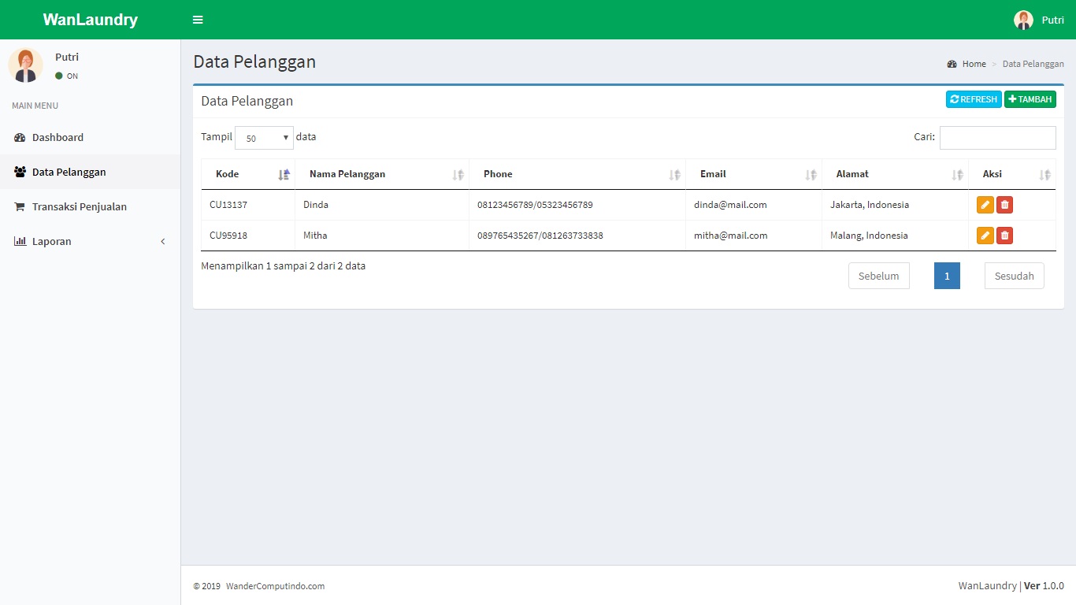Go to the Sebelum pagination button
Screen dimensions: 1076x605
pos(879,276)
